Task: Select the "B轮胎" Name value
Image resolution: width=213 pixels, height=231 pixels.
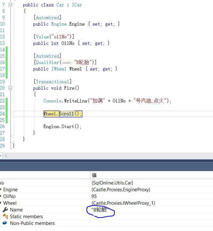Action: tap(100, 210)
